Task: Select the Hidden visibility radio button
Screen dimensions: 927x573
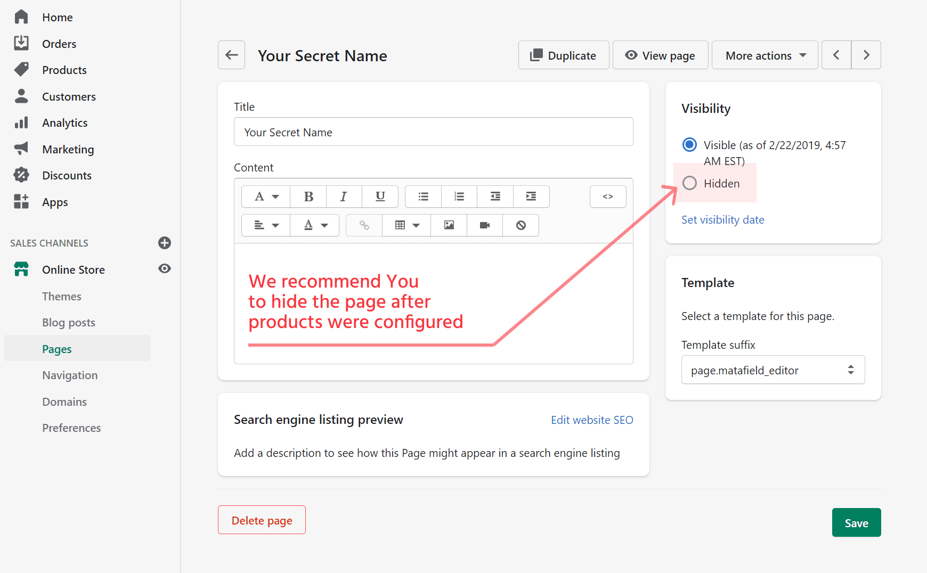Action: pos(689,183)
